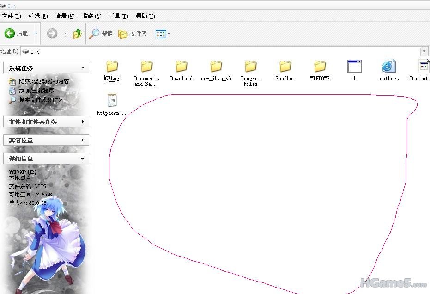The width and height of the screenshot is (430, 294).
Task: Open the Program Files folder
Action: 250,67
